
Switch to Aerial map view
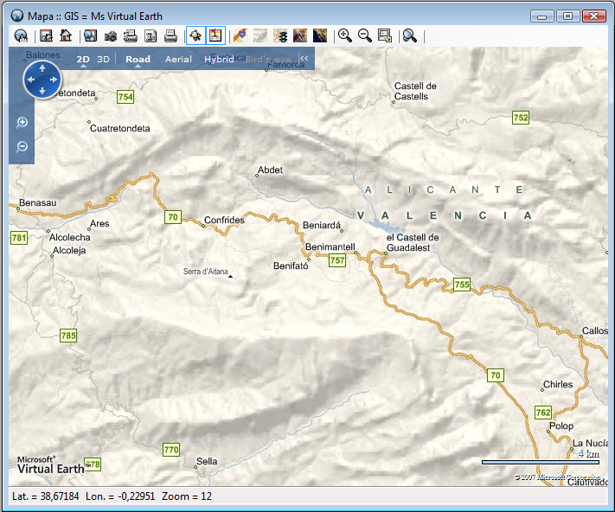pos(178,60)
